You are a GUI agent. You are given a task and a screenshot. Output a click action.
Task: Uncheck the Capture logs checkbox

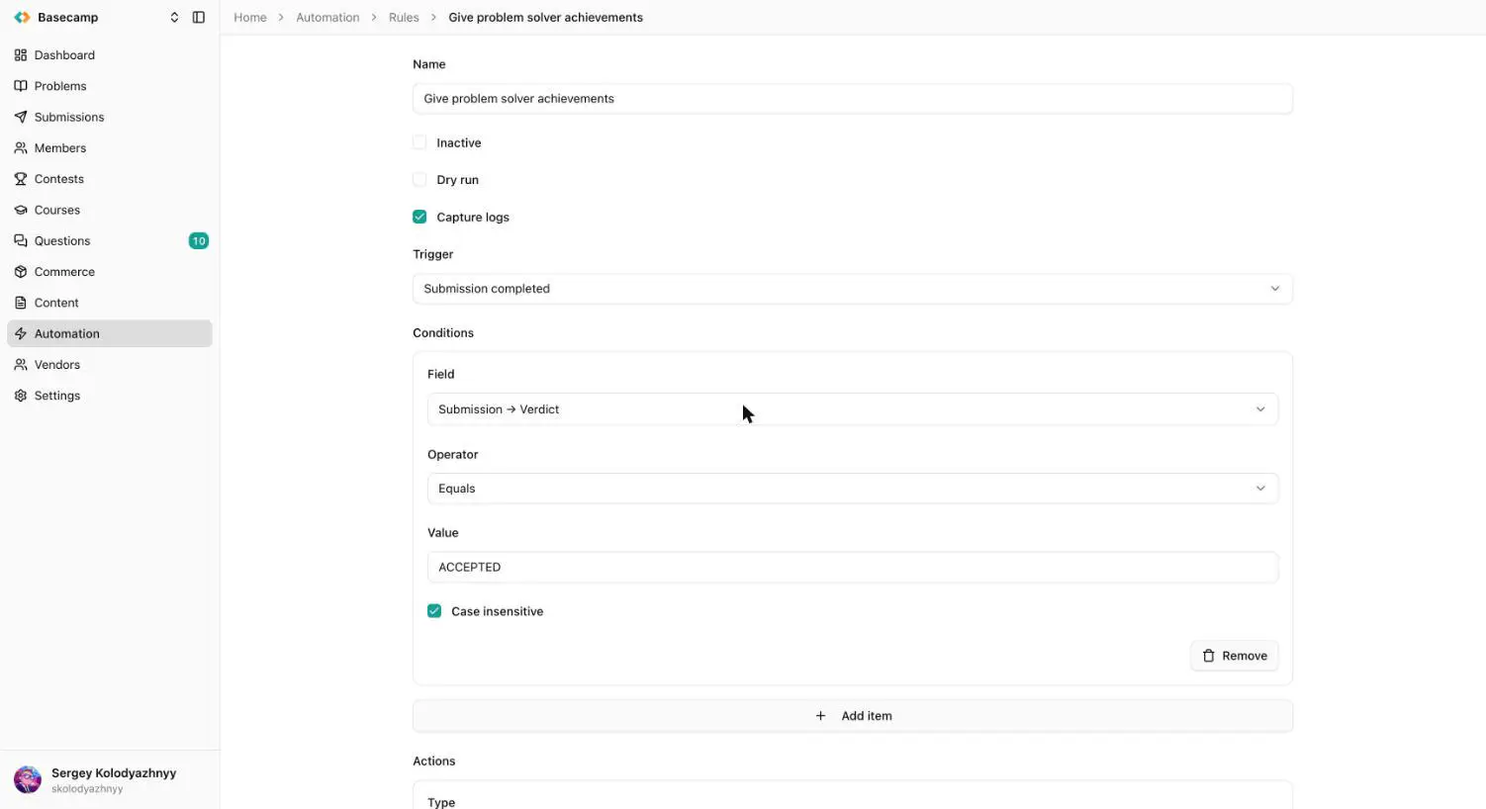[x=419, y=217]
